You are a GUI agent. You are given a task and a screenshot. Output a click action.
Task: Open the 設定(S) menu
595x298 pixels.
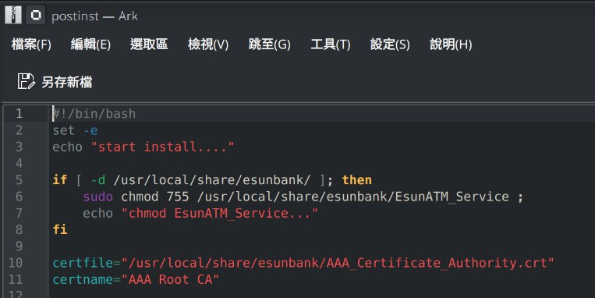pos(390,44)
